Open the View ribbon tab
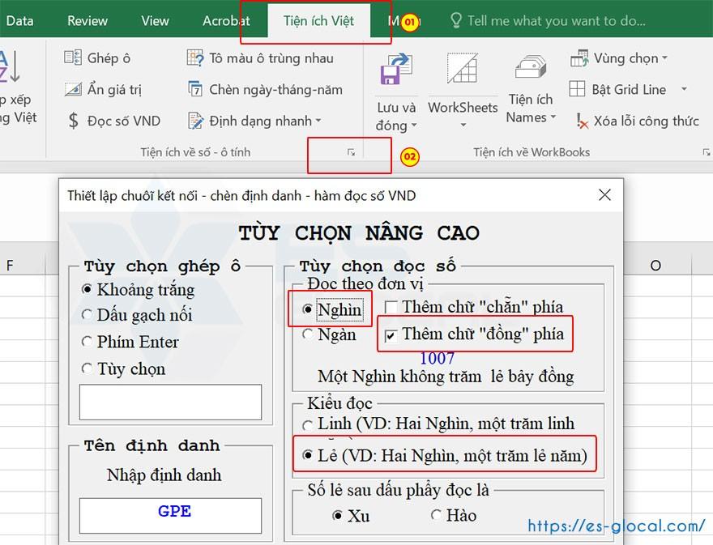 (x=155, y=21)
